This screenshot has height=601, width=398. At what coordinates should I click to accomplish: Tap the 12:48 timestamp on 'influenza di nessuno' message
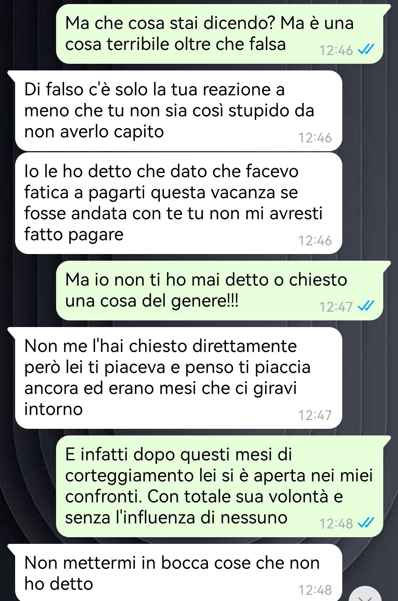coord(336,524)
